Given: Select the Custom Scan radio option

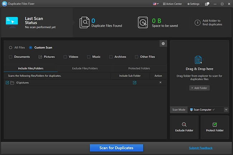Looking at the screenshot, I should [x=30, y=47].
